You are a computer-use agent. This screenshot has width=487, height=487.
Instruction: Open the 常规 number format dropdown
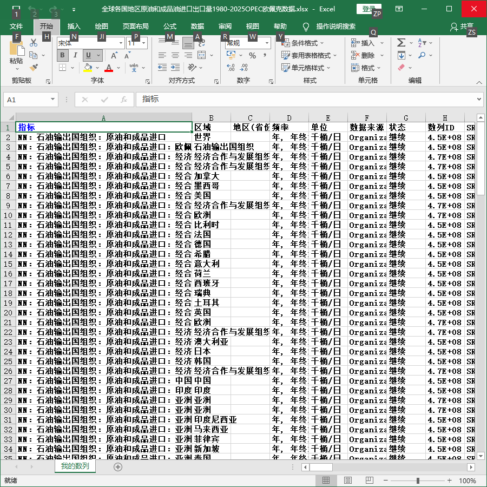[x=267, y=43]
